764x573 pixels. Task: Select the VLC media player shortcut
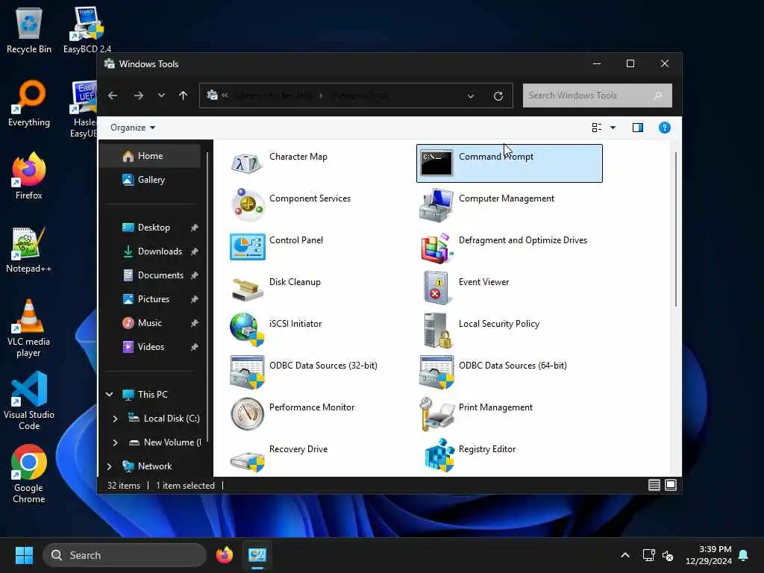coord(29,328)
